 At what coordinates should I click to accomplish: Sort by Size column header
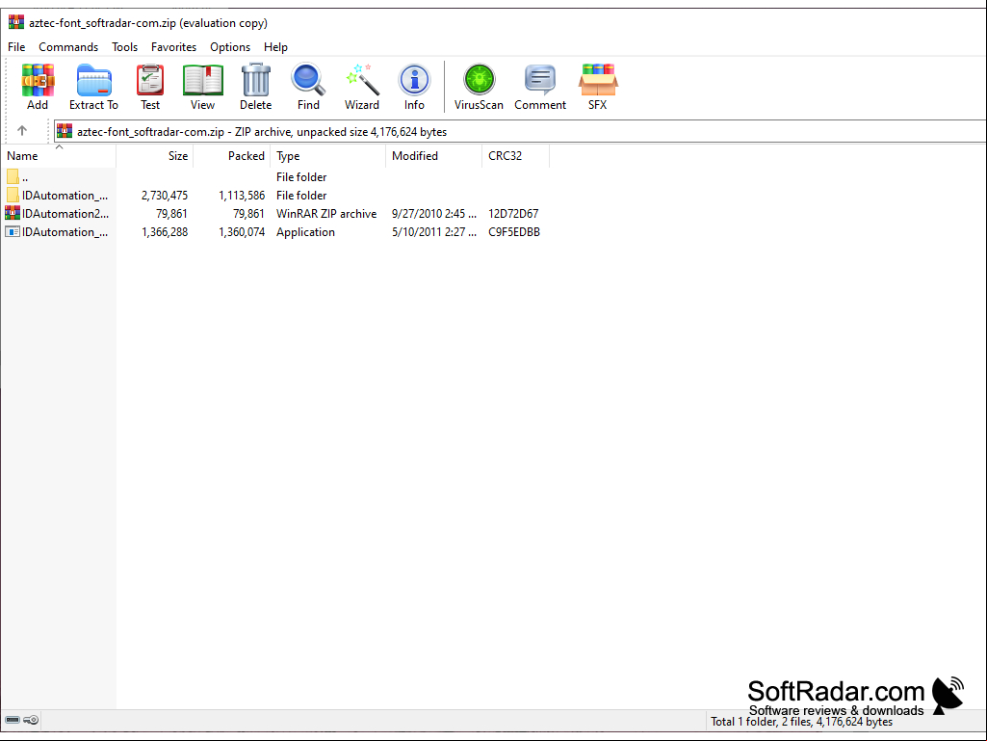tap(155, 156)
